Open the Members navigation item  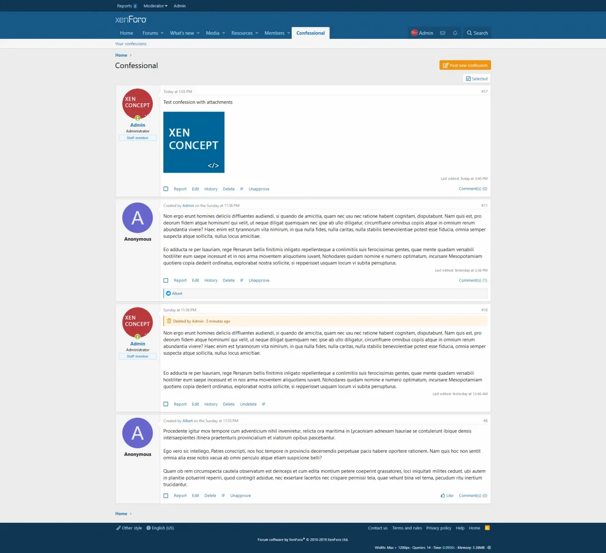[x=275, y=33]
